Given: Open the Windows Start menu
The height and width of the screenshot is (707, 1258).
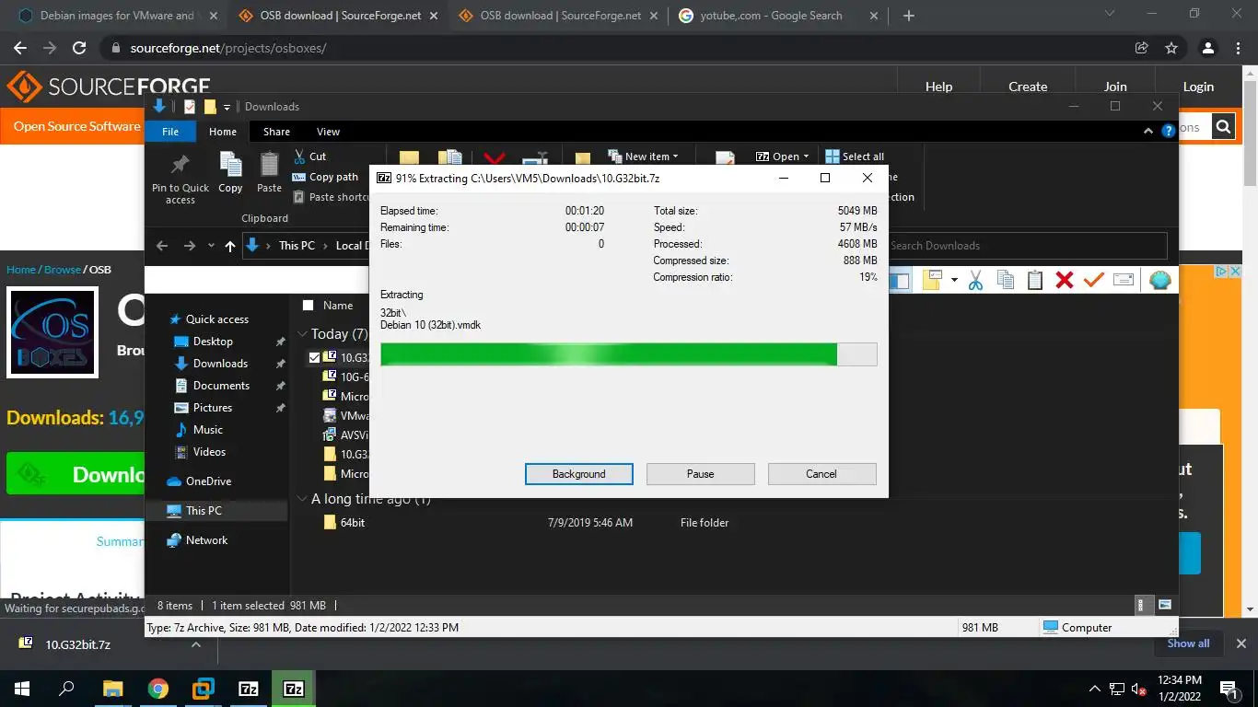Looking at the screenshot, I should point(22,689).
